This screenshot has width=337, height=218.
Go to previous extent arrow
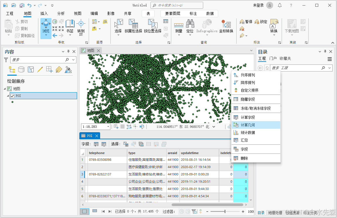55,36
